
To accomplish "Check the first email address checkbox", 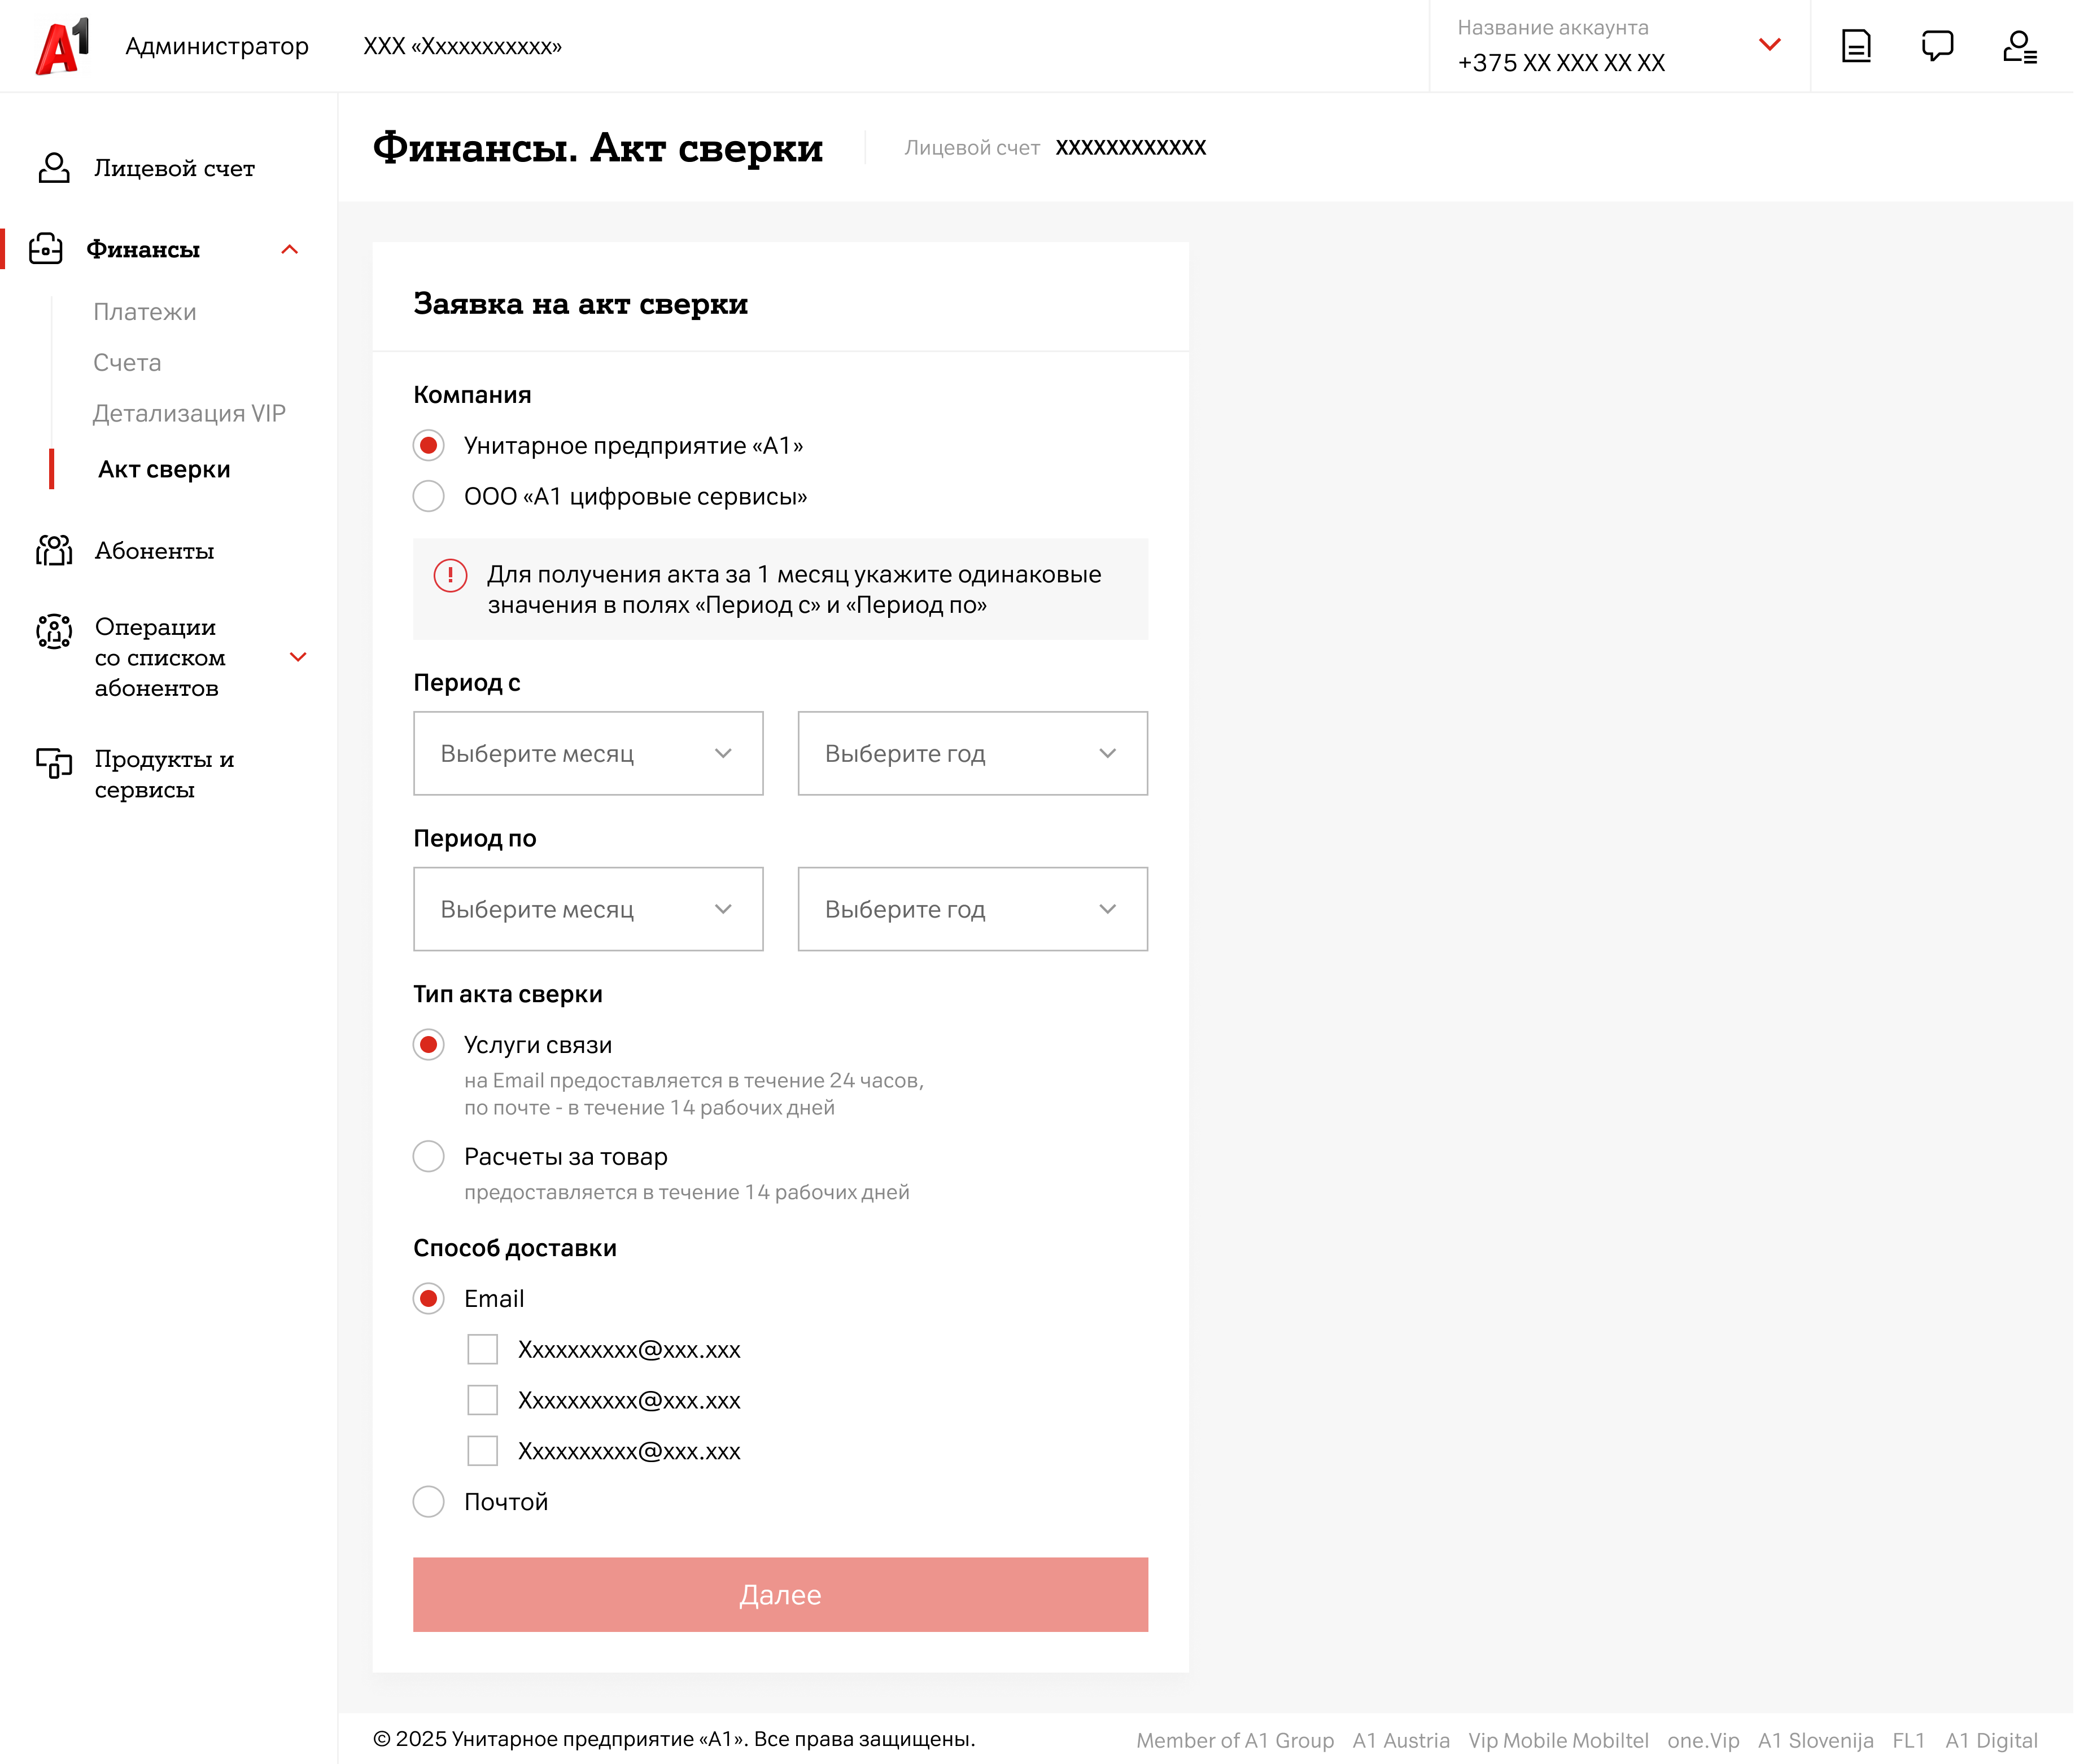I will [x=482, y=1349].
